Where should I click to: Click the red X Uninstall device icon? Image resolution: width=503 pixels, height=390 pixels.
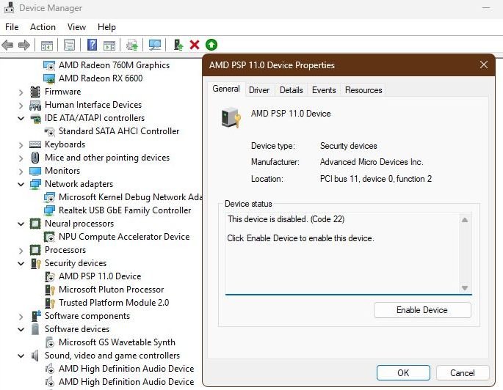pyautogui.click(x=195, y=45)
